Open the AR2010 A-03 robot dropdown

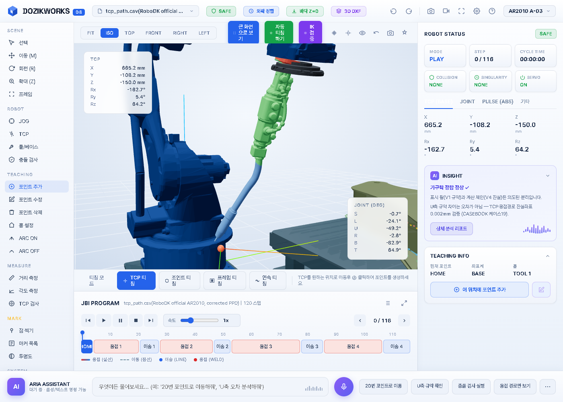530,11
